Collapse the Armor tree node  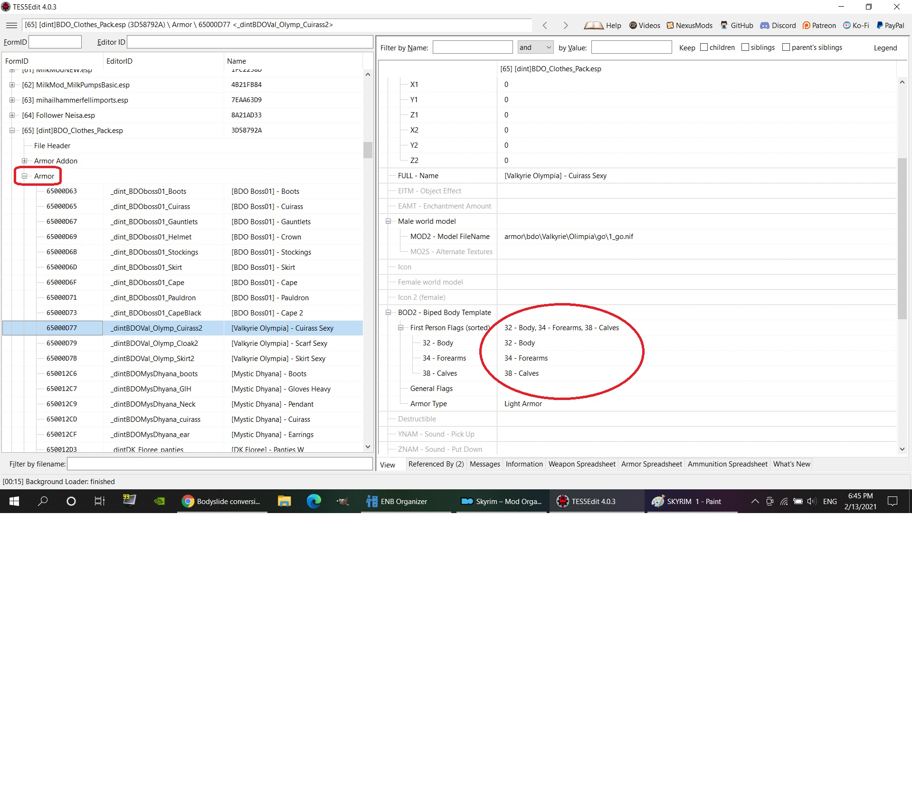pyautogui.click(x=24, y=176)
